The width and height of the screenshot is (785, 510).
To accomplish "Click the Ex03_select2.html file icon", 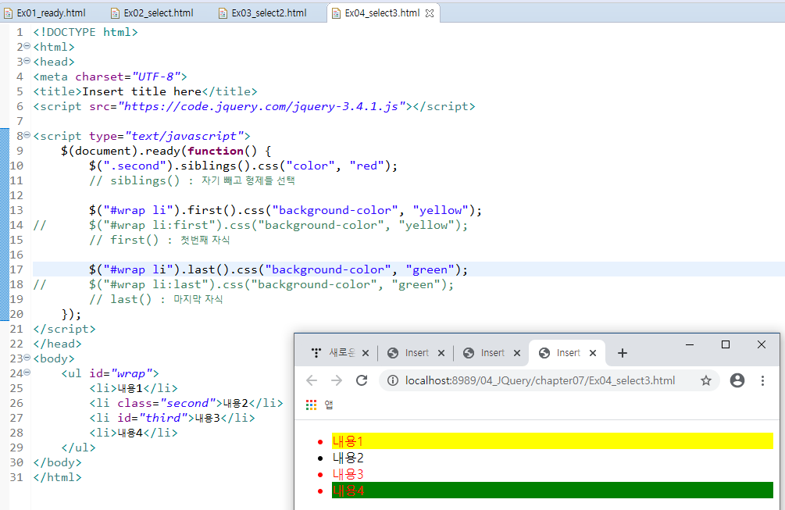I will pyautogui.click(x=223, y=13).
